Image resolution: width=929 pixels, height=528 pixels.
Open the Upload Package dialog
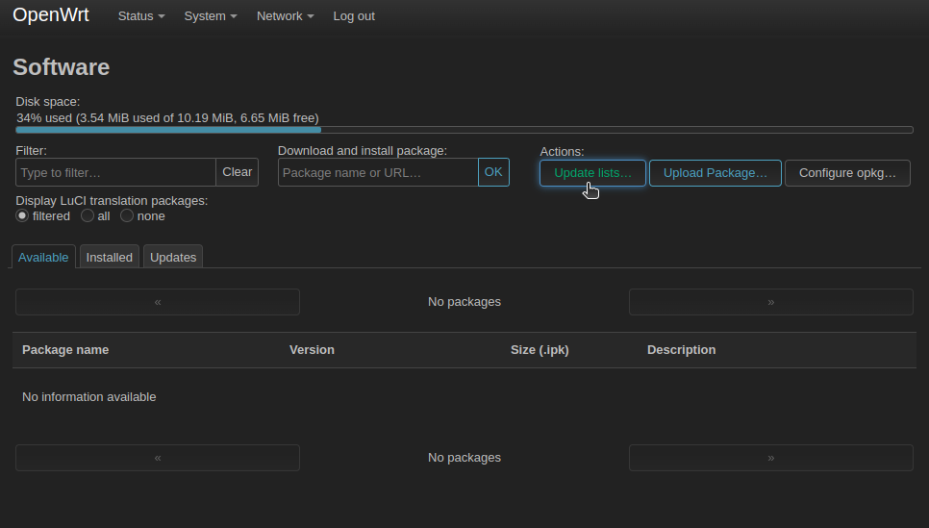click(715, 173)
